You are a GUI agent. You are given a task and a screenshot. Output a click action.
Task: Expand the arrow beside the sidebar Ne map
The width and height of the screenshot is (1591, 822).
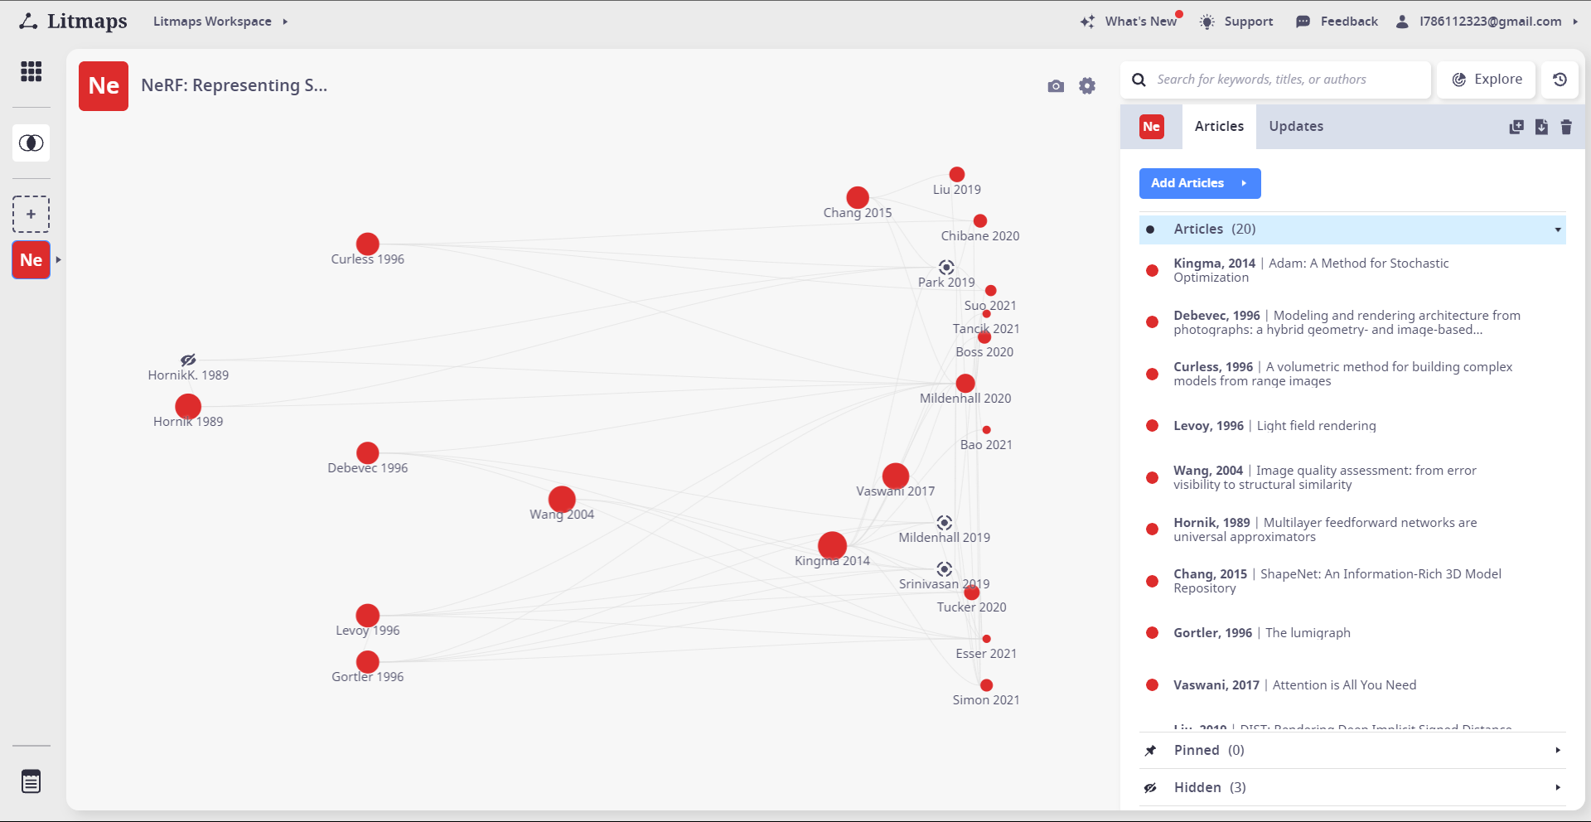(58, 260)
